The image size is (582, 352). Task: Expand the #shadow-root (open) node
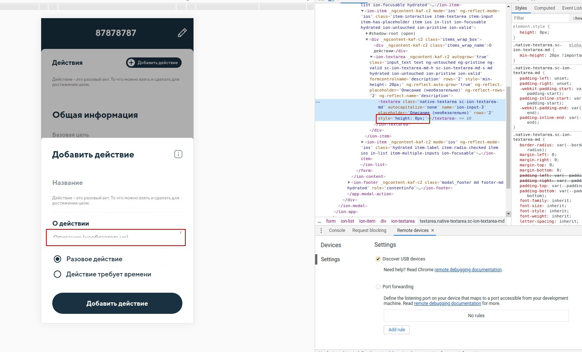[367, 33]
